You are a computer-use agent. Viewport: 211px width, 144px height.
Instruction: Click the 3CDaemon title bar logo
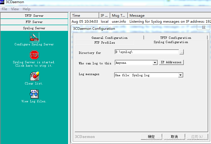[x=2, y=2]
